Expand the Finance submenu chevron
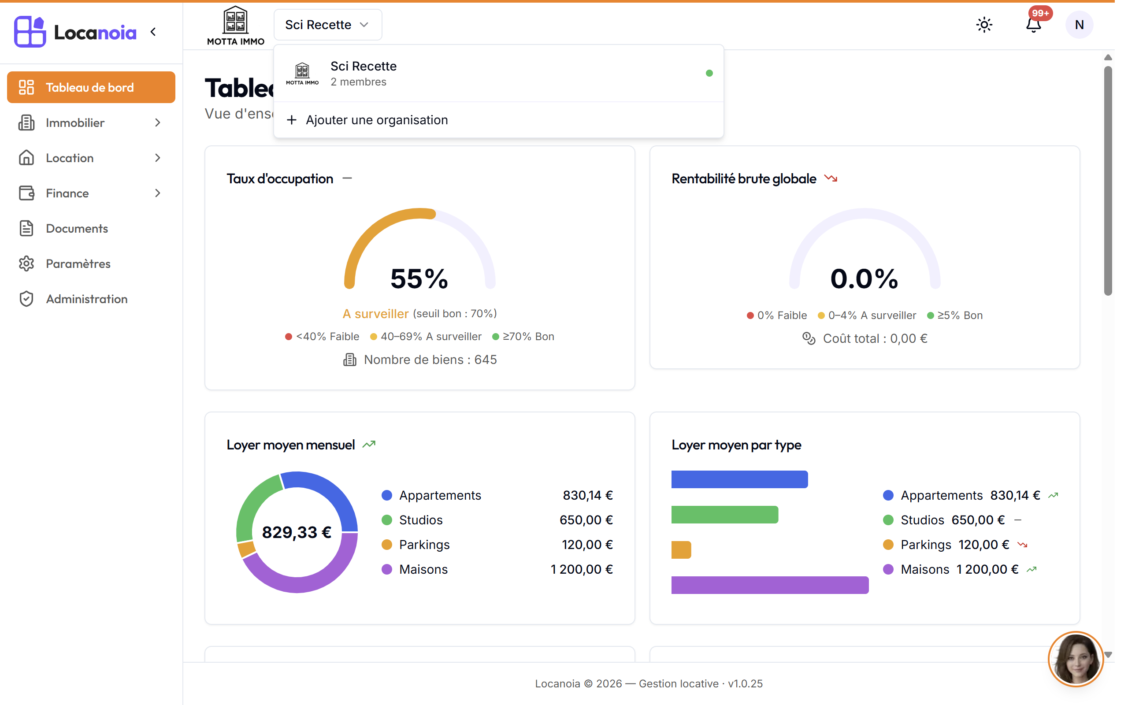This screenshot has height=705, width=1128. click(x=158, y=193)
